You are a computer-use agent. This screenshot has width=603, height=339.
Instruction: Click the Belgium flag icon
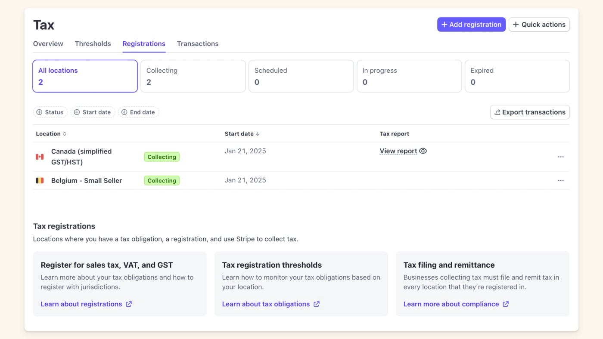(x=40, y=180)
